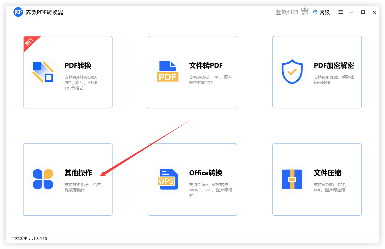Click the 登录/注册 link
This screenshot has height=249, width=385.
click(287, 12)
